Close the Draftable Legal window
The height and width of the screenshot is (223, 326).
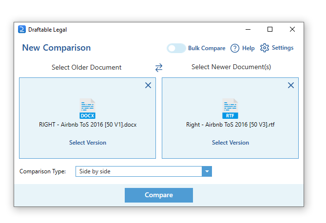tap(292, 29)
